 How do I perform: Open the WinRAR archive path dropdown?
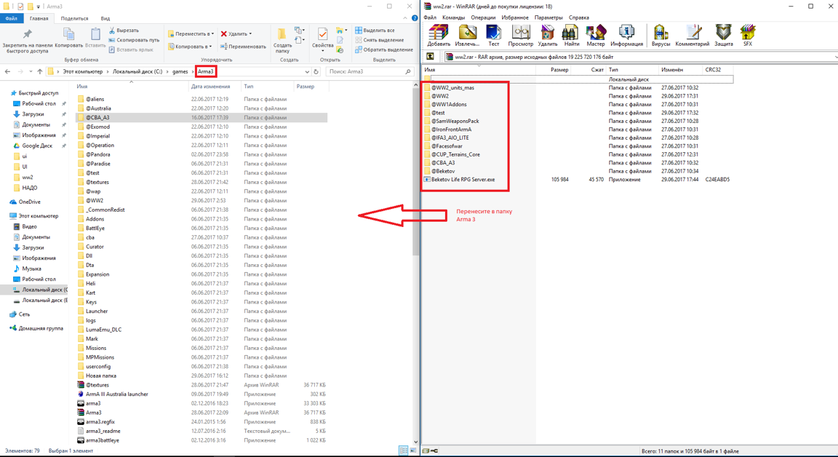coord(835,57)
